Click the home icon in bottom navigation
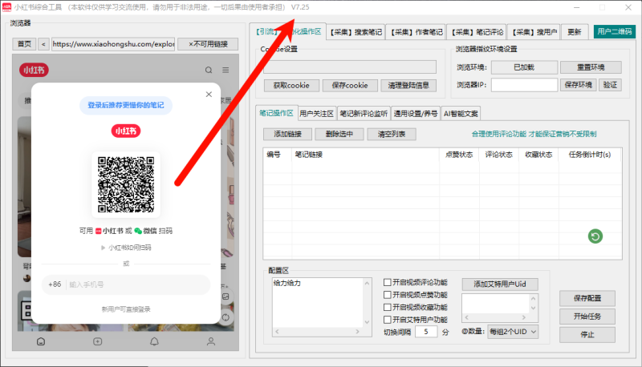 (41, 341)
